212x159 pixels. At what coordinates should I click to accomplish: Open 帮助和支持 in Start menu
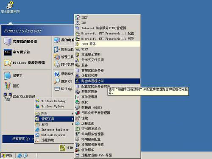pyautogui.click(x=64, y=74)
